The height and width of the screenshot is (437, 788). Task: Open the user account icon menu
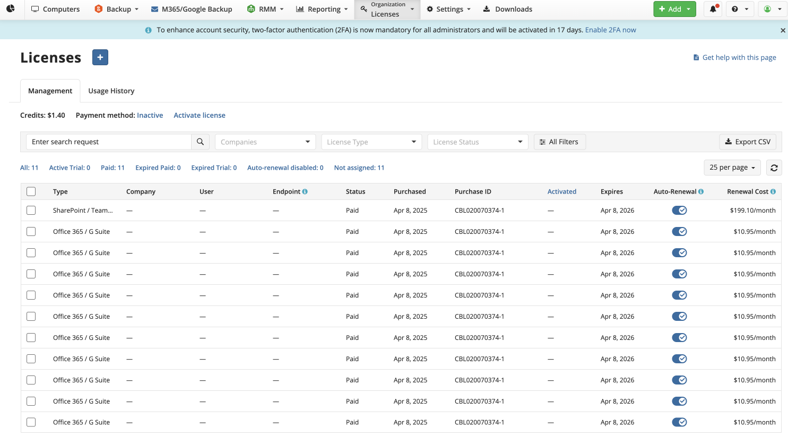coord(769,9)
